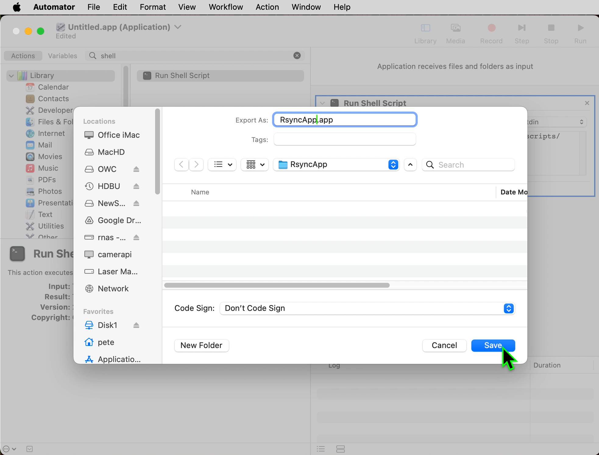599x455 pixels.
Task: Go back in the file browser
Action: [x=181, y=165]
